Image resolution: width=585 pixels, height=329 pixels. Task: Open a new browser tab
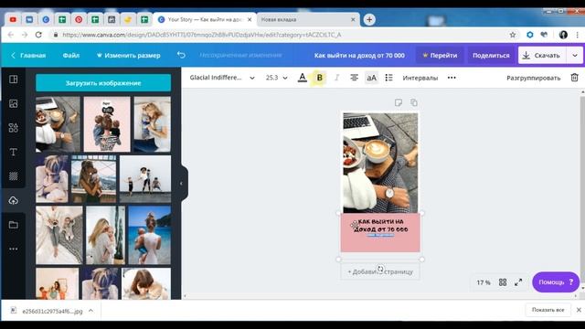[369, 19]
